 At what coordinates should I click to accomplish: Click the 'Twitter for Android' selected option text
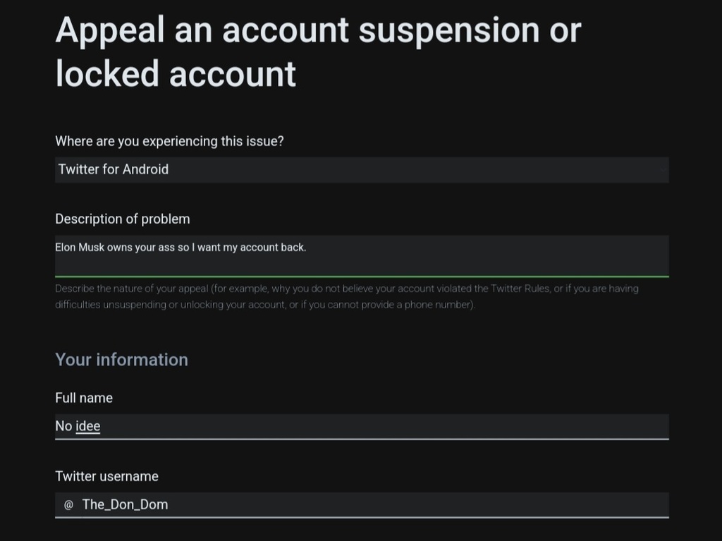(114, 169)
